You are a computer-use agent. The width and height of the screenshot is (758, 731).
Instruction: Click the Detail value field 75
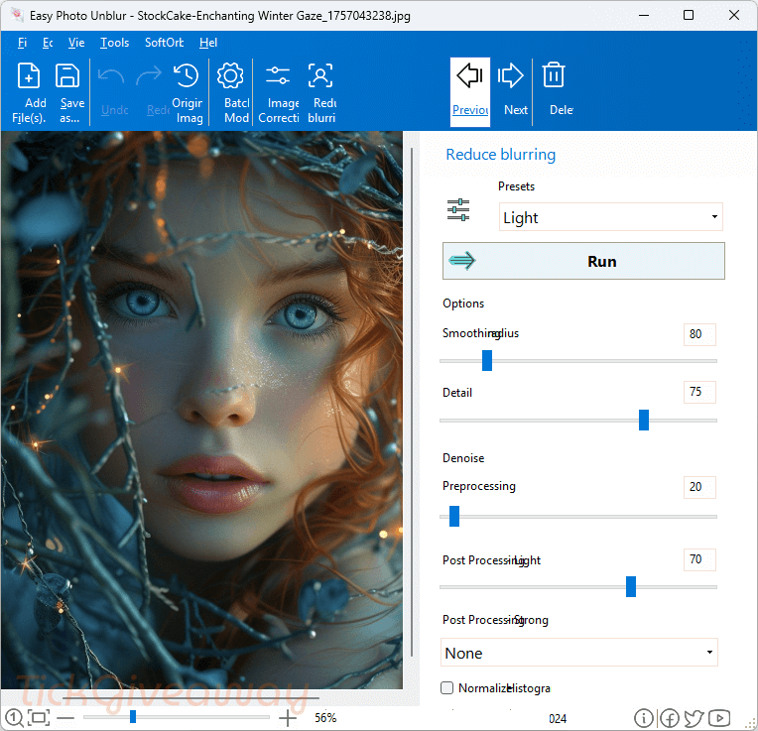(x=699, y=392)
